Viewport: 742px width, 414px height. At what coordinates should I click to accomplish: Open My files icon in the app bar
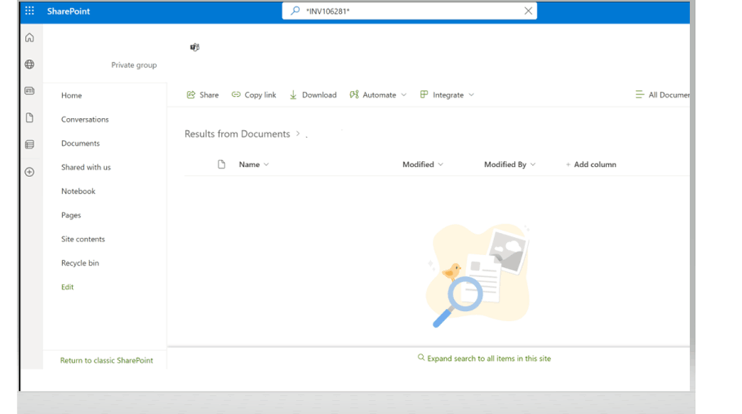[30, 117]
